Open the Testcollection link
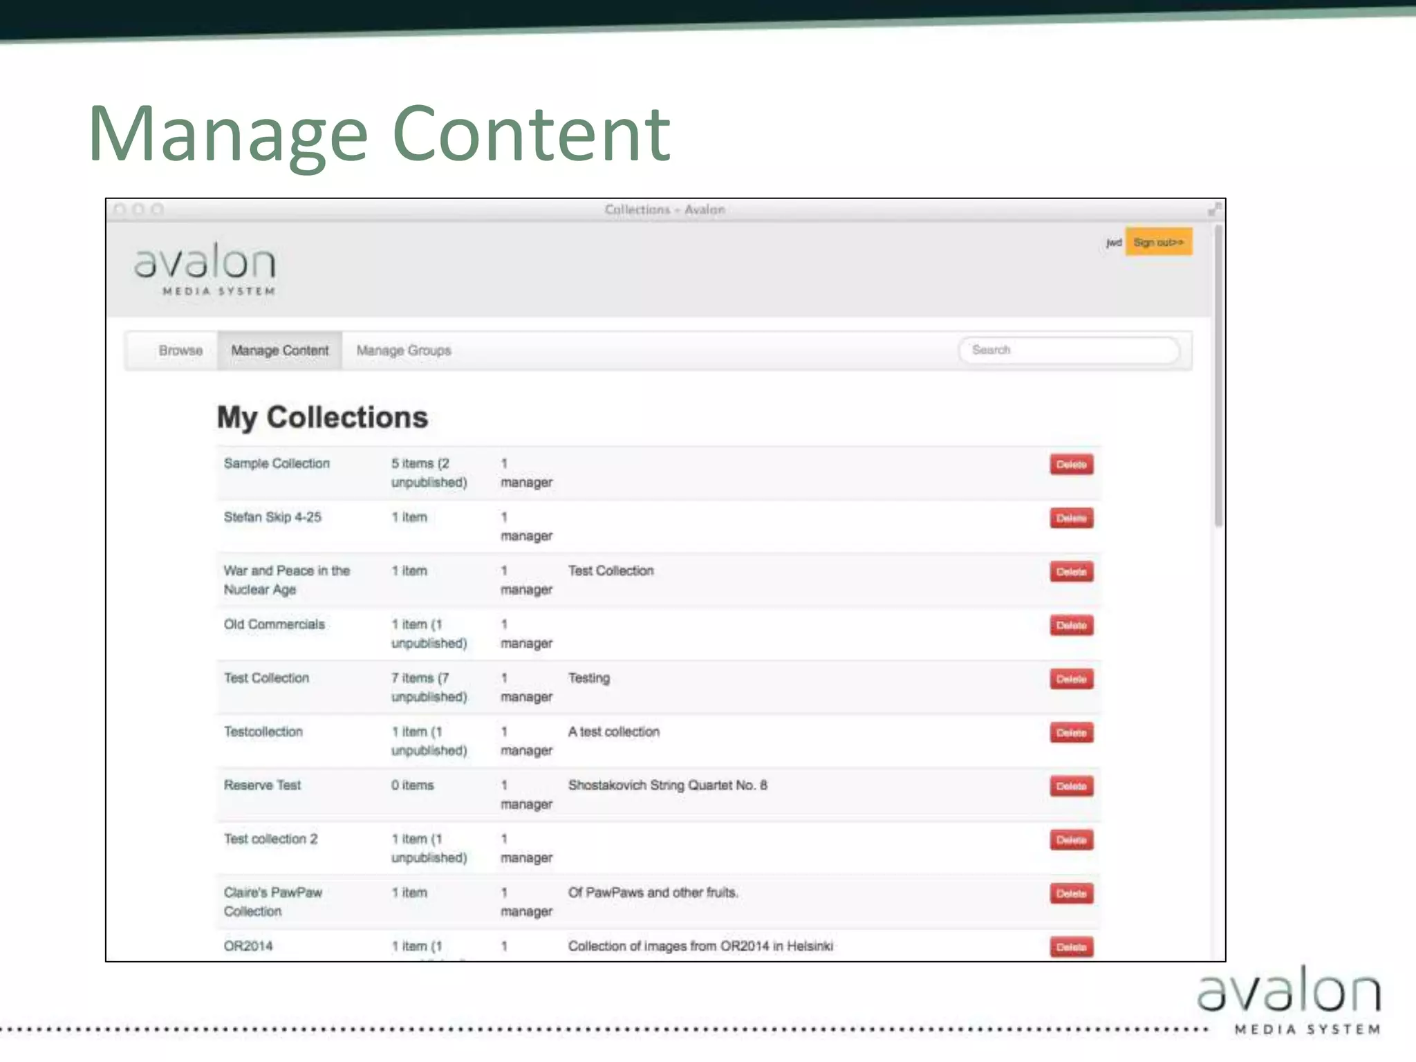Screen dimensions: 1416x1062 pyautogui.click(x=263, y=732)
